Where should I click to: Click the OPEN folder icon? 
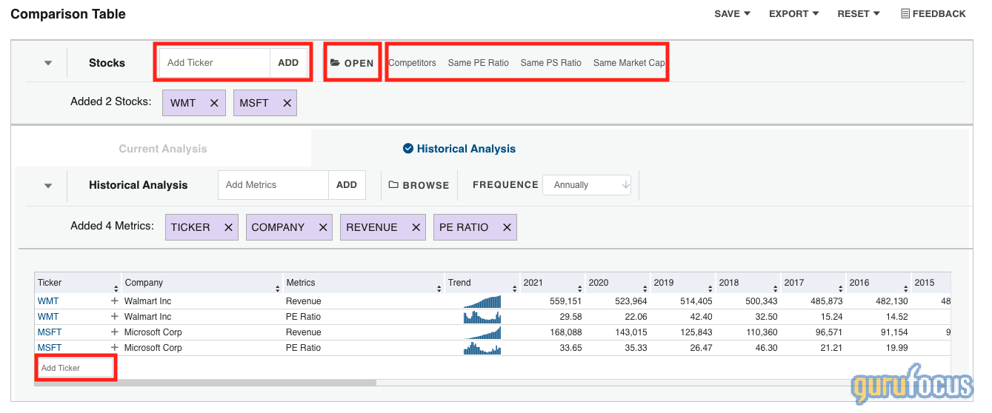(x=335, y=63)
